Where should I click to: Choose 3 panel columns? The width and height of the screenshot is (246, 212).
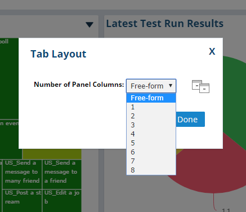(x=151, y=125)
